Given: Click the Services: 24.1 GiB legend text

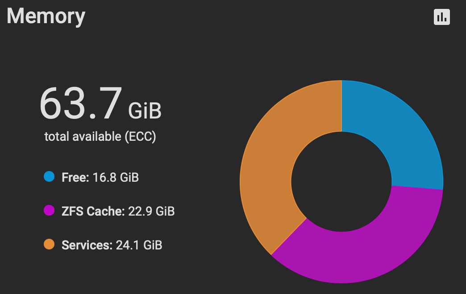Looking at the screenshot, I should point(112,245).
